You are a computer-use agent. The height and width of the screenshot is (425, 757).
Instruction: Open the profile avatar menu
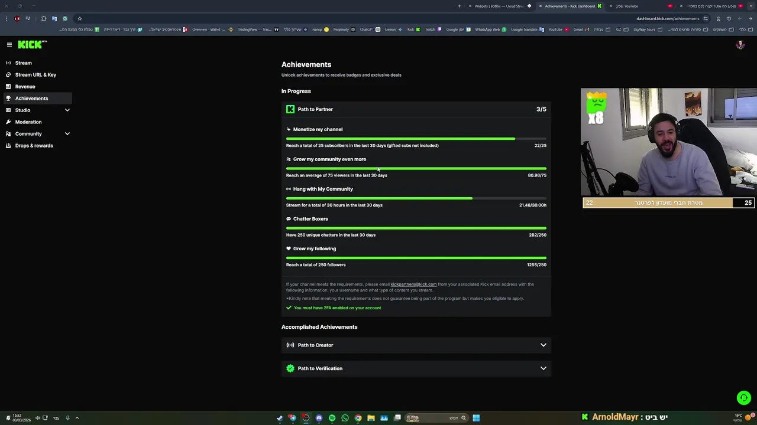point(740,45)
